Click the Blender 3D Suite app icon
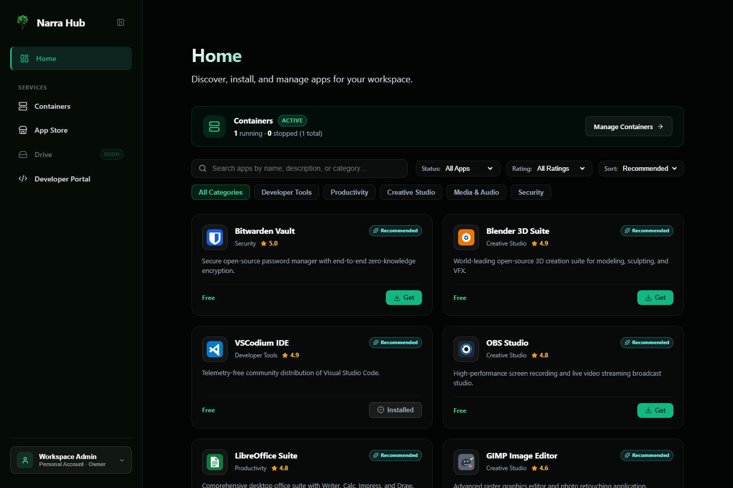The image size is (733, 488). coord(466,237)
